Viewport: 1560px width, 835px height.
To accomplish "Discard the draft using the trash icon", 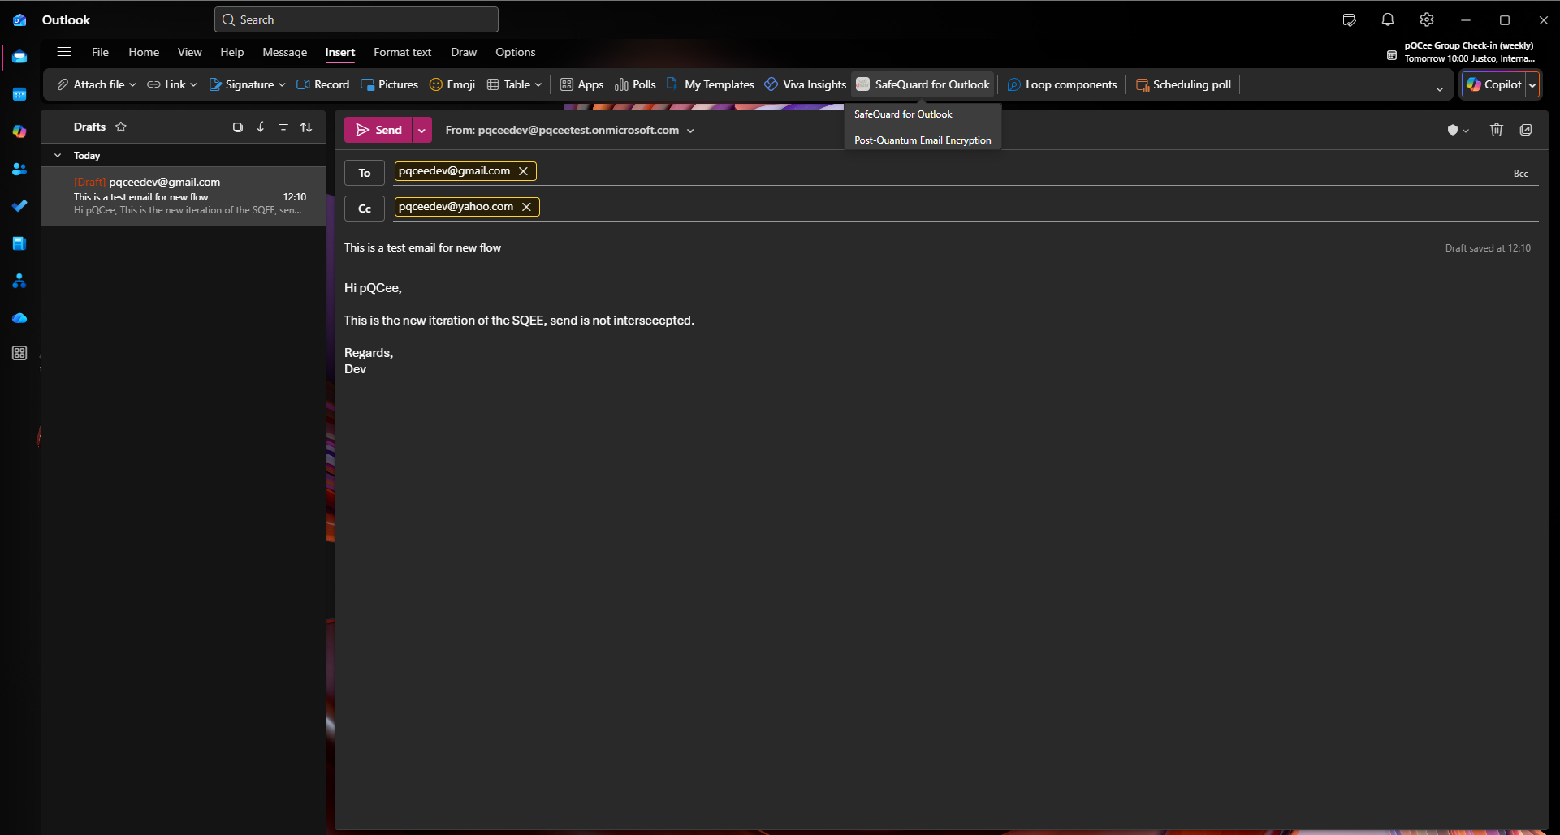I will click(1497, 130).
